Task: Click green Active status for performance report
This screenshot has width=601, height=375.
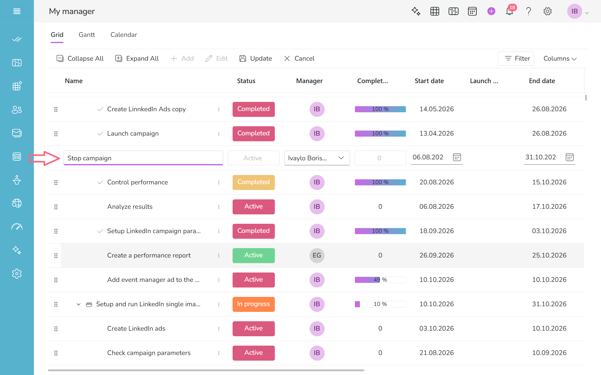Action: click(254, 256)
